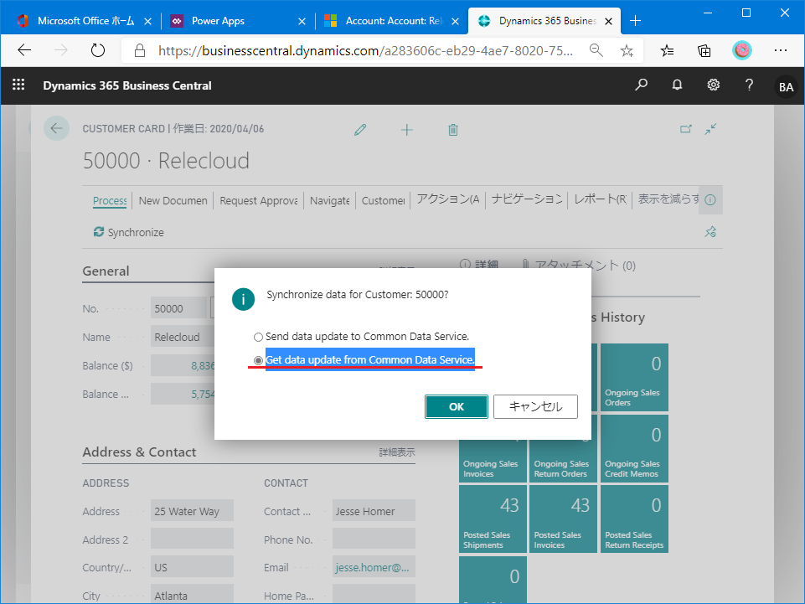The height and width of the screenshot is (604, 805).
Task: Refresh the page in browser
Action: tap(97, 50)
